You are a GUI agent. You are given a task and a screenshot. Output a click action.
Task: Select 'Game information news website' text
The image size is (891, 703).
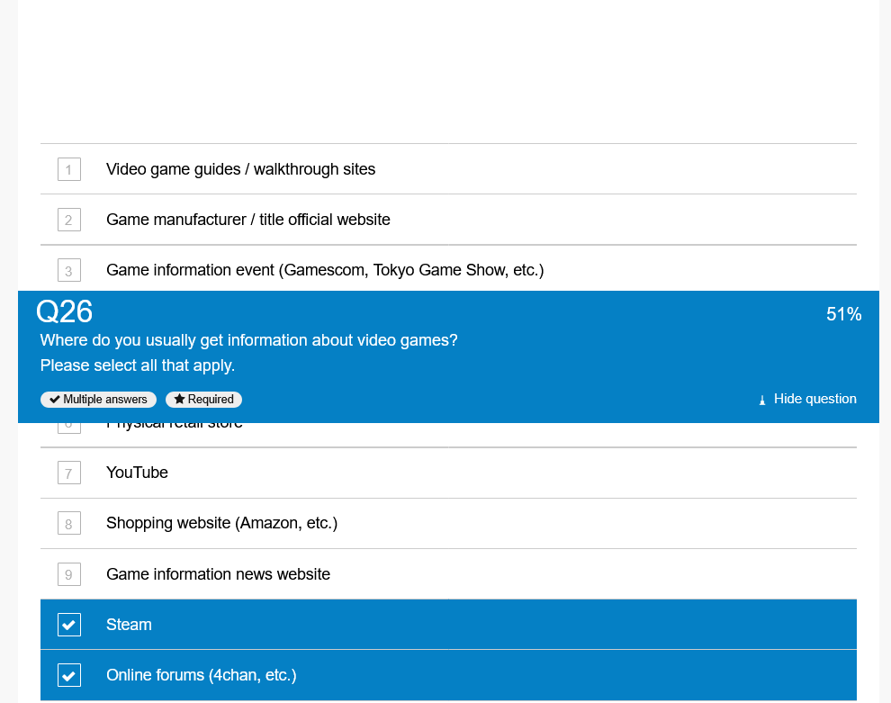[x=218, y=574]
